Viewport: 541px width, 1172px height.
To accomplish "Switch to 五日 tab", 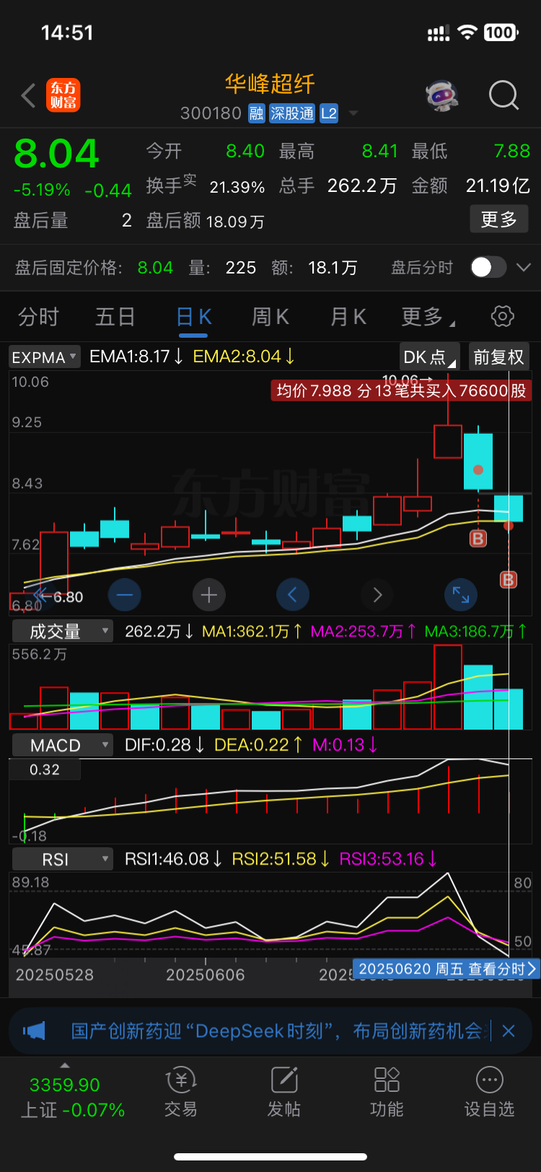I will pos(115,316).
